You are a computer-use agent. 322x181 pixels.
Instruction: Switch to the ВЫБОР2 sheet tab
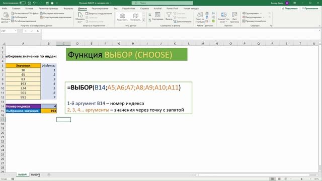(x=35, y=175)
